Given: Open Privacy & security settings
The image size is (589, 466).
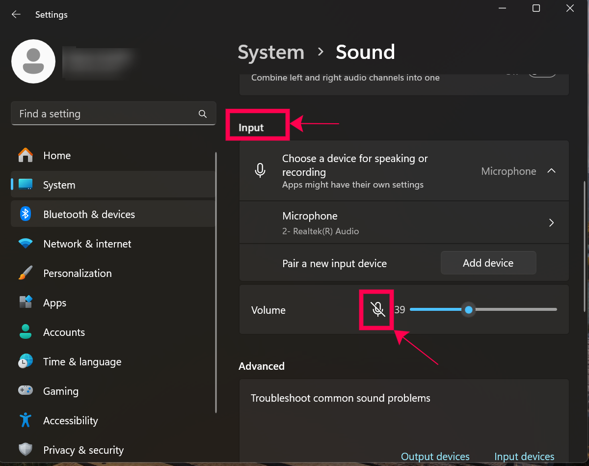Looking at the screenshot, I should (x=113, y=450).
